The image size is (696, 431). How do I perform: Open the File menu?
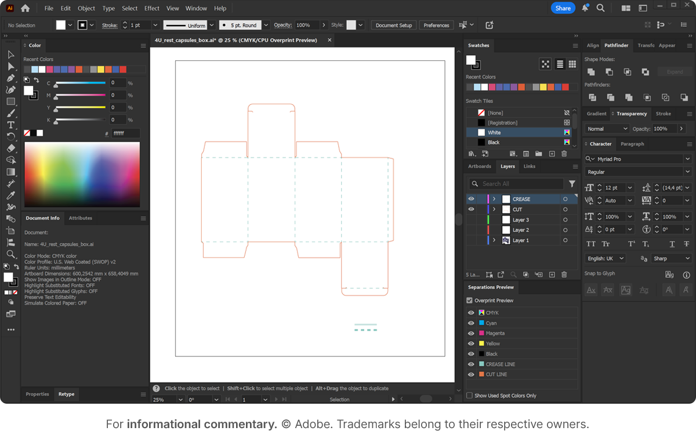pyautogui.click(x=49, y=8)
